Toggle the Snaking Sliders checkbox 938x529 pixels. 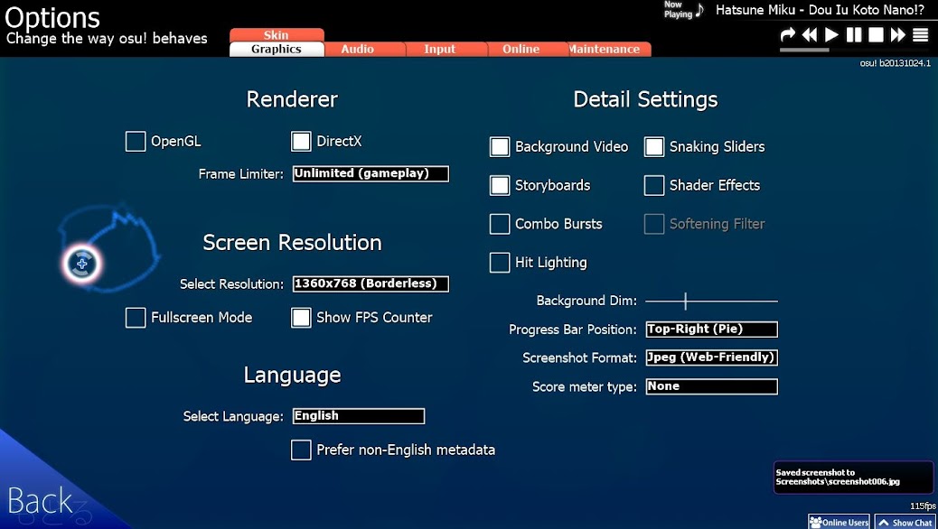654,147
